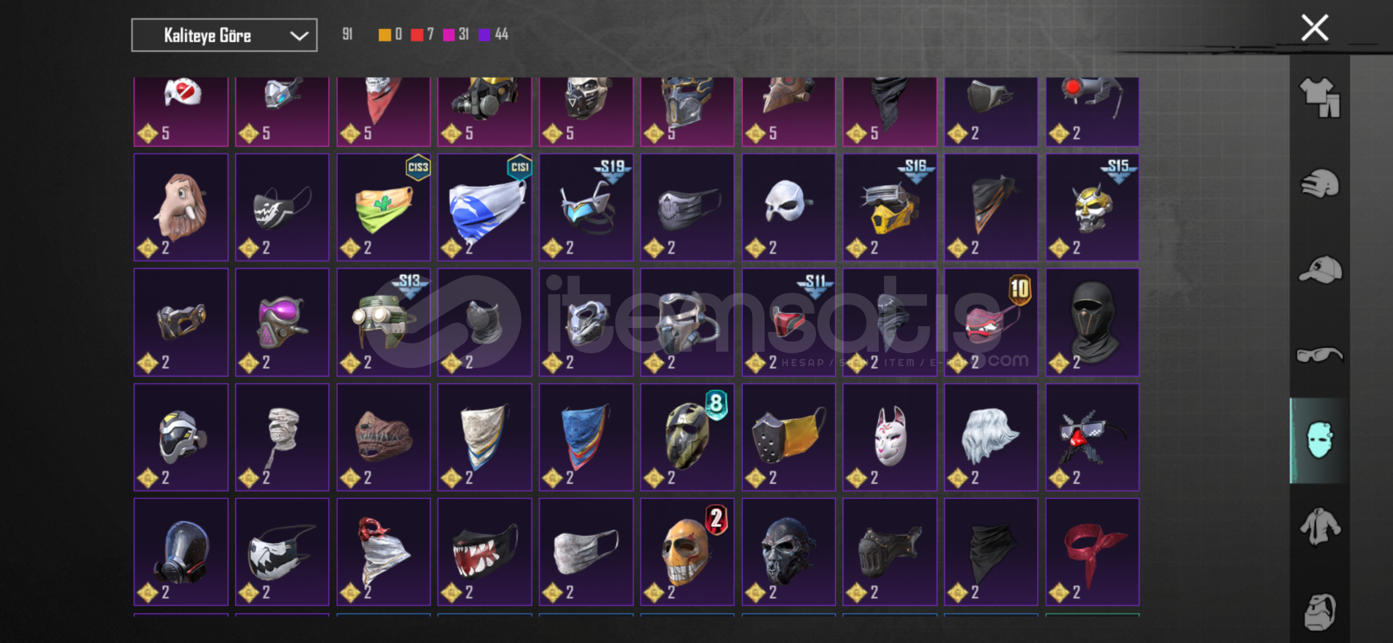Select the red neck scarf item

1092,552
